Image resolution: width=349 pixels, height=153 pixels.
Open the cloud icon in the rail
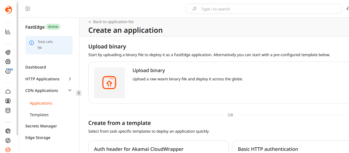[x=8, y=92]
